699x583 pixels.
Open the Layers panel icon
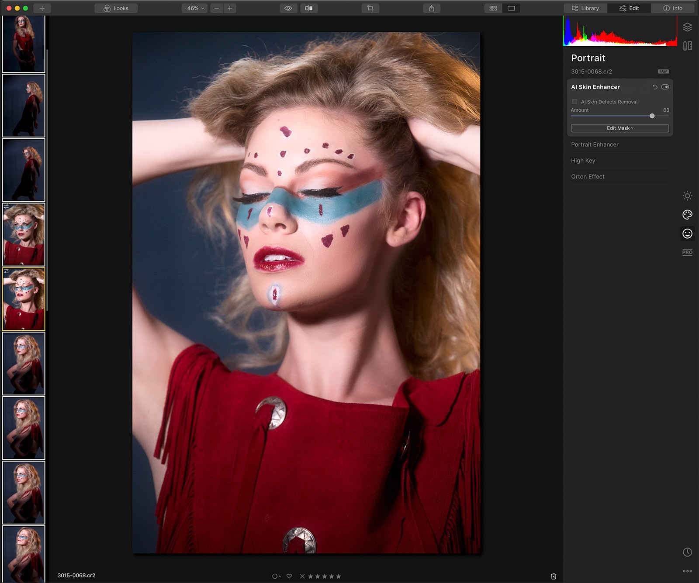point(687,27)
